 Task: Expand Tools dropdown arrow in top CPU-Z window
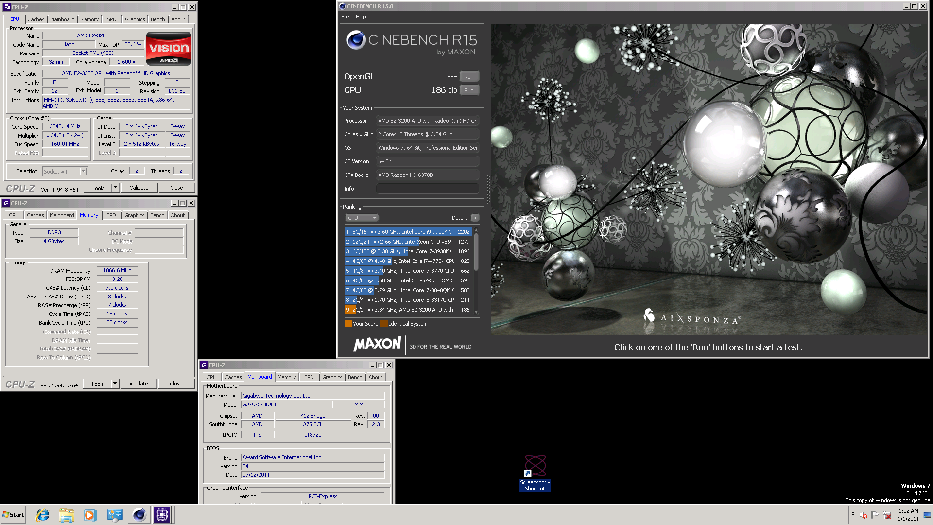tap(115, 188)
